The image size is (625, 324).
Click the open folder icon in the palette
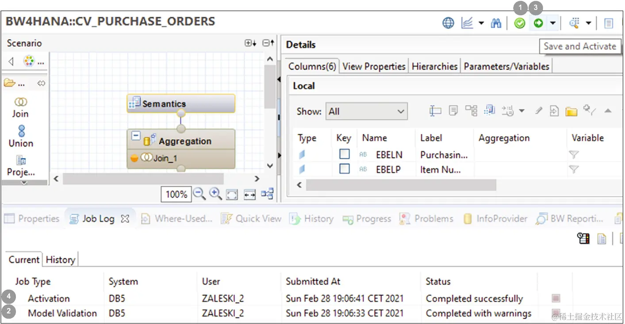click(x=9, y=83)
